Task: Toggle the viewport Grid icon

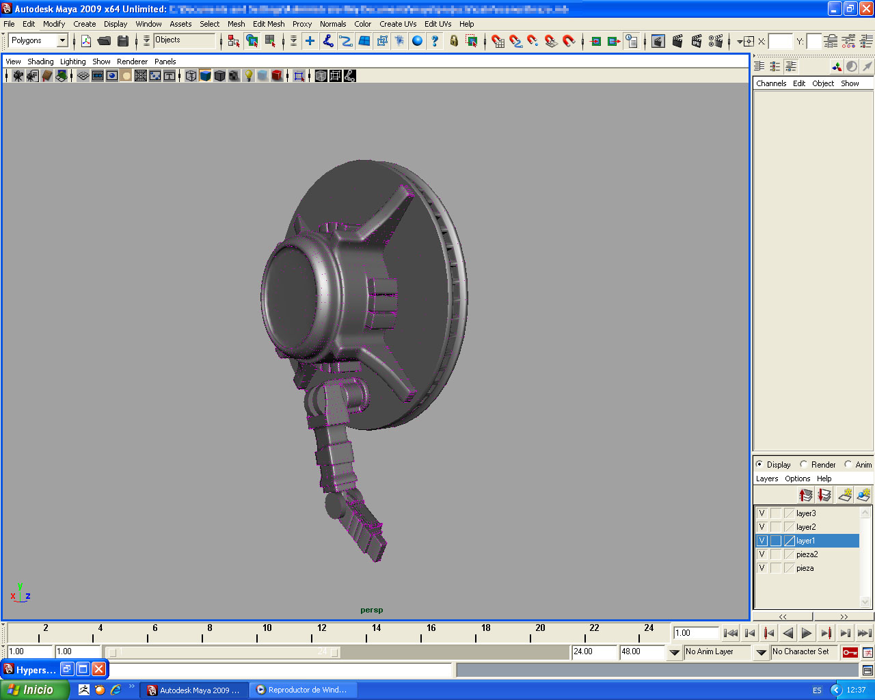Action: coord(83,76)
